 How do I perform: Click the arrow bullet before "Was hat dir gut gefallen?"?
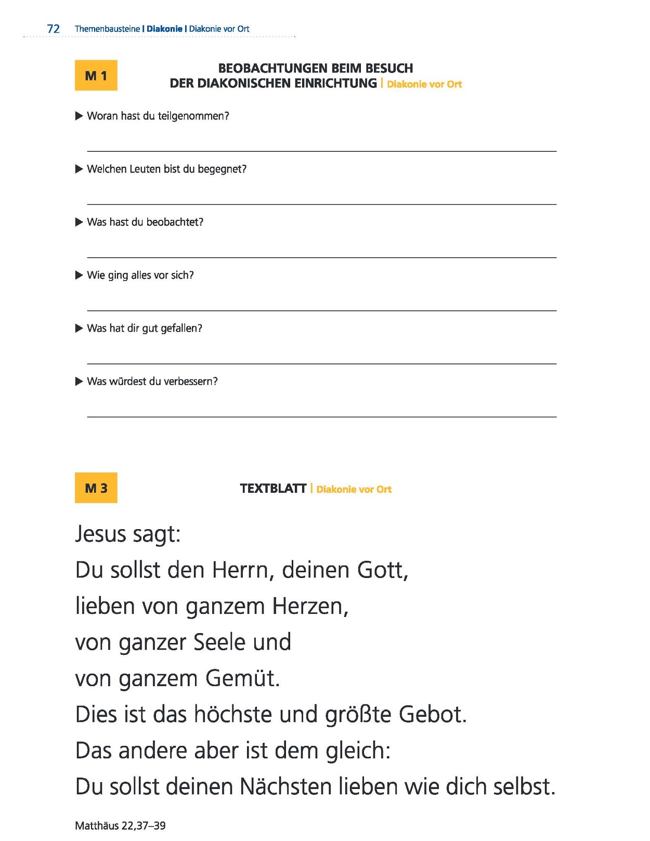click(79, 328)
